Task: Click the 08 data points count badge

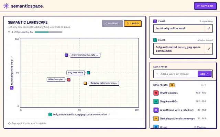Action: click(x=172, y=85)
